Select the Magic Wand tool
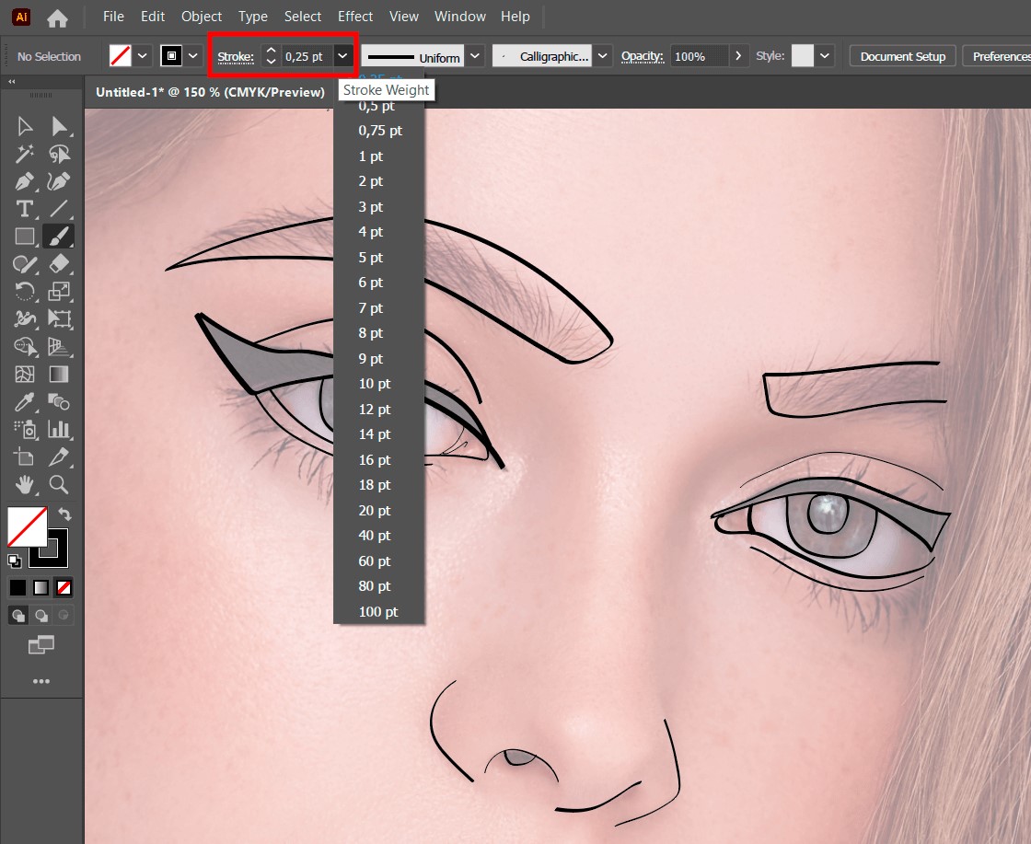Screen dimensions: 1031x844 [x=25, y=154]
